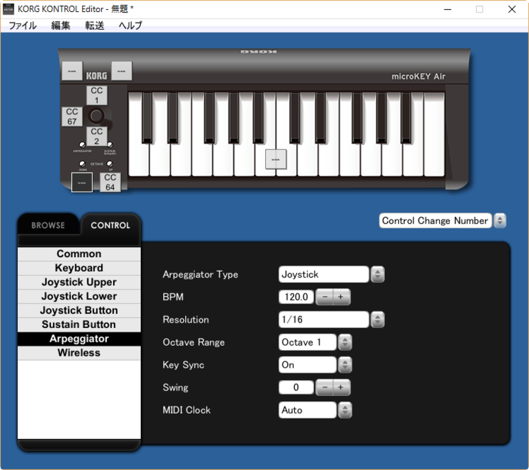
Task: Open the Control Change Number dropdown
Action: point(442,221)
